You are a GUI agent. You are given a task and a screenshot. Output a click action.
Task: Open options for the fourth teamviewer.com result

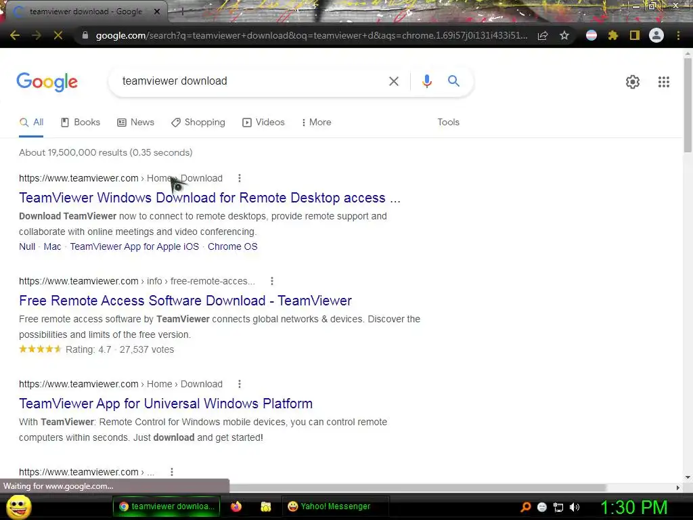pos(172,472)
